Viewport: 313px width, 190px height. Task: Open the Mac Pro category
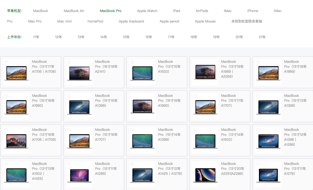pyautogui.click(x=35, y=21)
